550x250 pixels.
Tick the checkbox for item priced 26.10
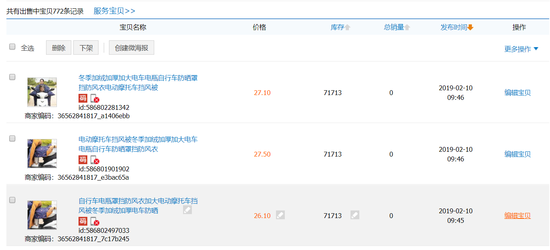coord(12,200)
